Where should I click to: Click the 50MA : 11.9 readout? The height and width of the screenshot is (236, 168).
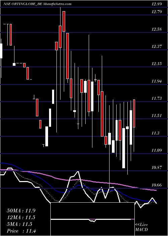(x=21, y=211)
